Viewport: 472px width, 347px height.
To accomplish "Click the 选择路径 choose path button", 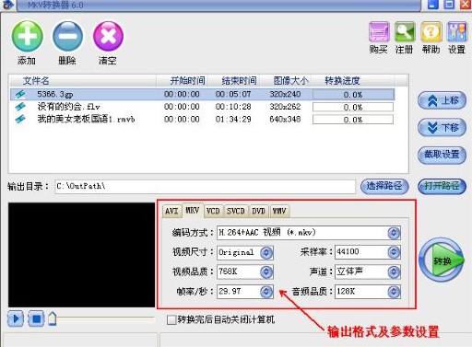I will coord(384,186).
